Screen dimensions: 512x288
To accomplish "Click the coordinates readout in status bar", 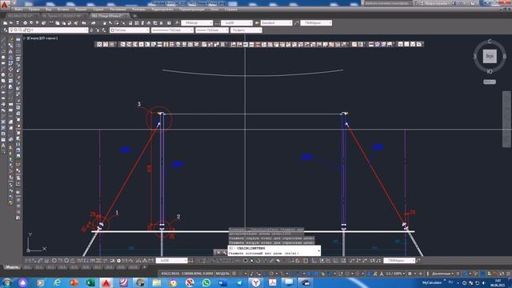I will click(186, 274).
